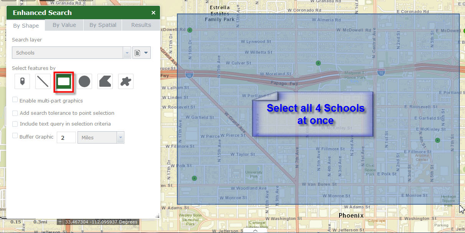Select the freehand polygon tool

[126, 81]
